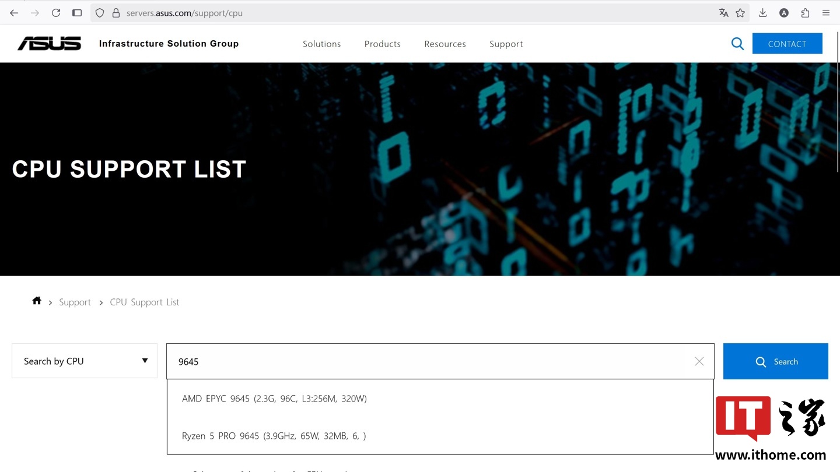Expand the Search by CPU dropdown
Screen dimensions: 840x472
click(85, 361)
